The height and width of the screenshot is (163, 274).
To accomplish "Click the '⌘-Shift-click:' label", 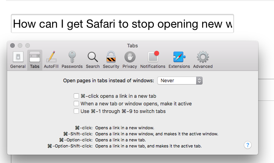I will click(78, 134).
